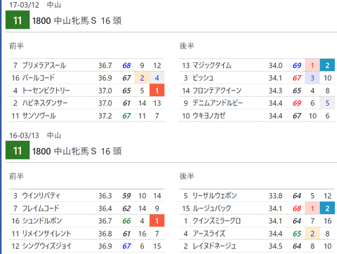Click the マジックタイム horse name
This screenshot has height=254, width=337.
pos(212,65)
